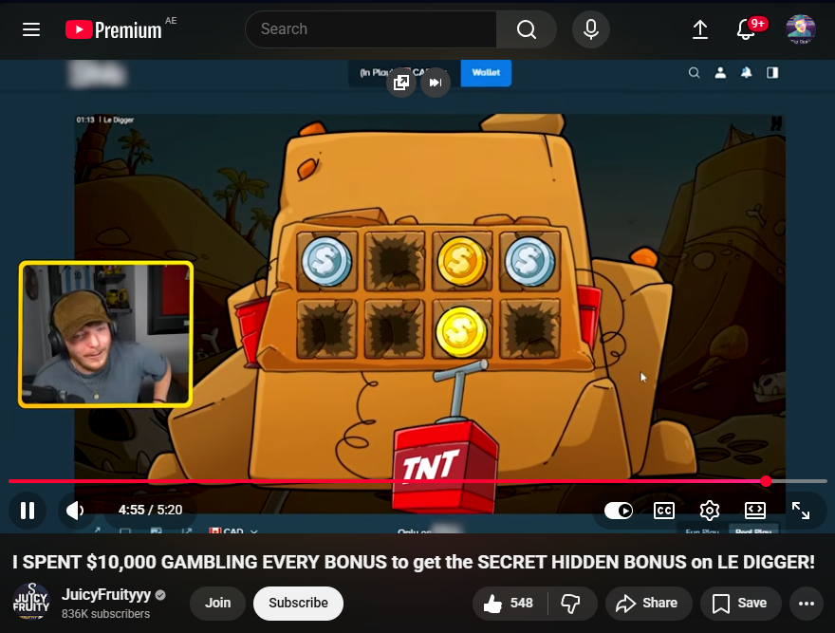This screenshot has width=835, height=633.
Task: Open the more actions ellipsis menu
Action: pos(807,604)
